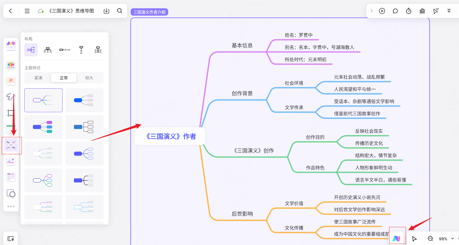Select 较大 theme size tab
Screen dimensions: 459x245
[x=89, y=78]
